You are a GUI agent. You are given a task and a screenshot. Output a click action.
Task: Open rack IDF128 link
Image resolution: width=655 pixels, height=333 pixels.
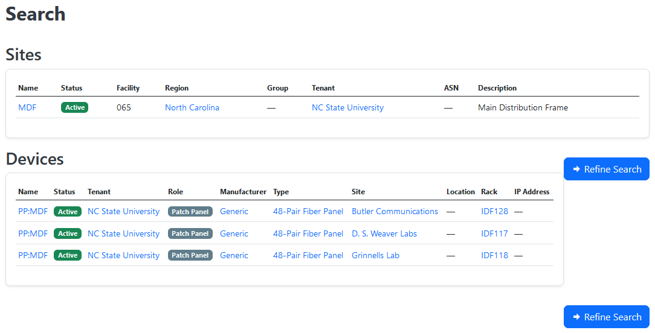point(494,211)
